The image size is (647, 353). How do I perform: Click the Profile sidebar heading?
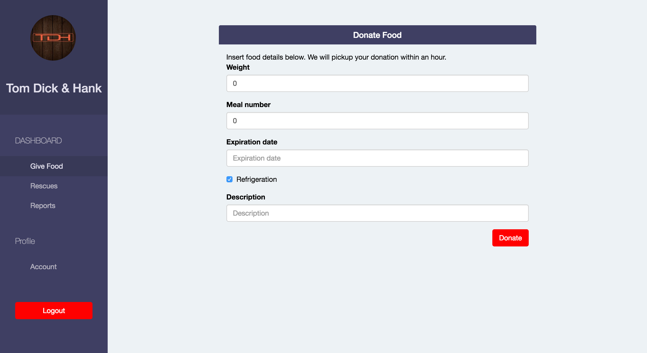(25, 241)
